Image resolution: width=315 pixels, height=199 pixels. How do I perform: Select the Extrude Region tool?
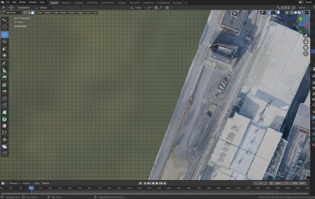4,78
